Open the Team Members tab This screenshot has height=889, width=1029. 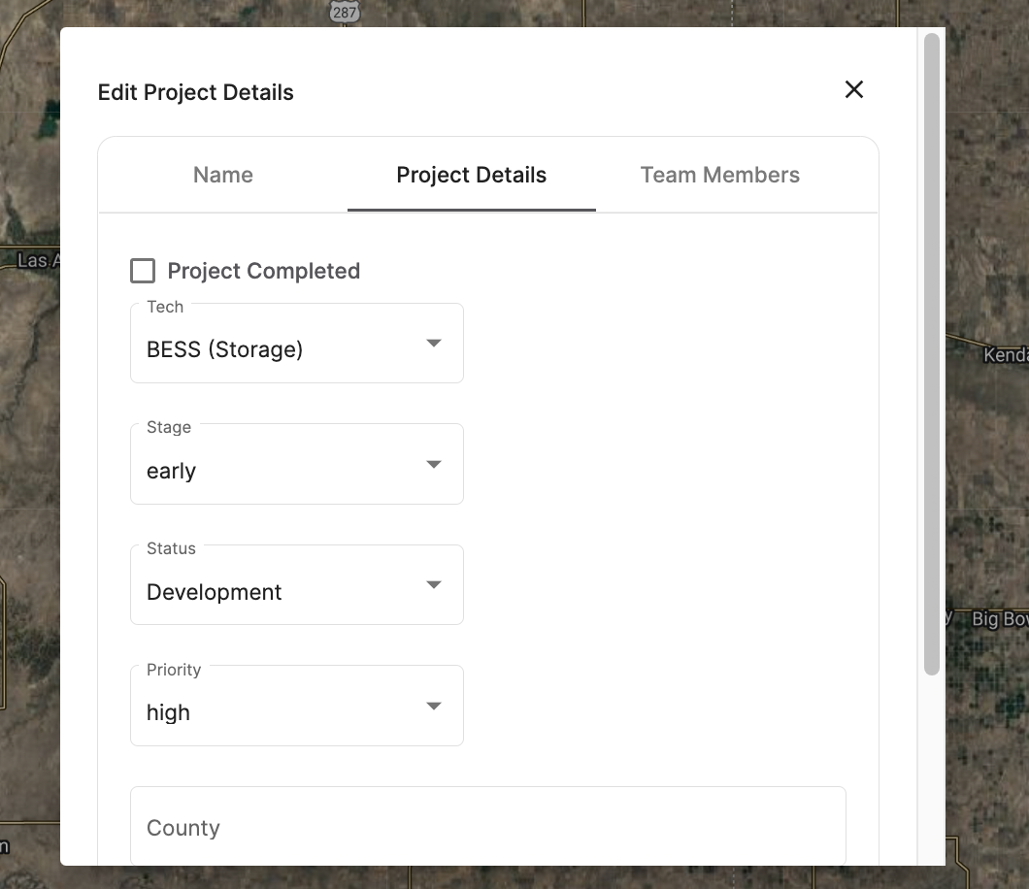click(719, 175)
